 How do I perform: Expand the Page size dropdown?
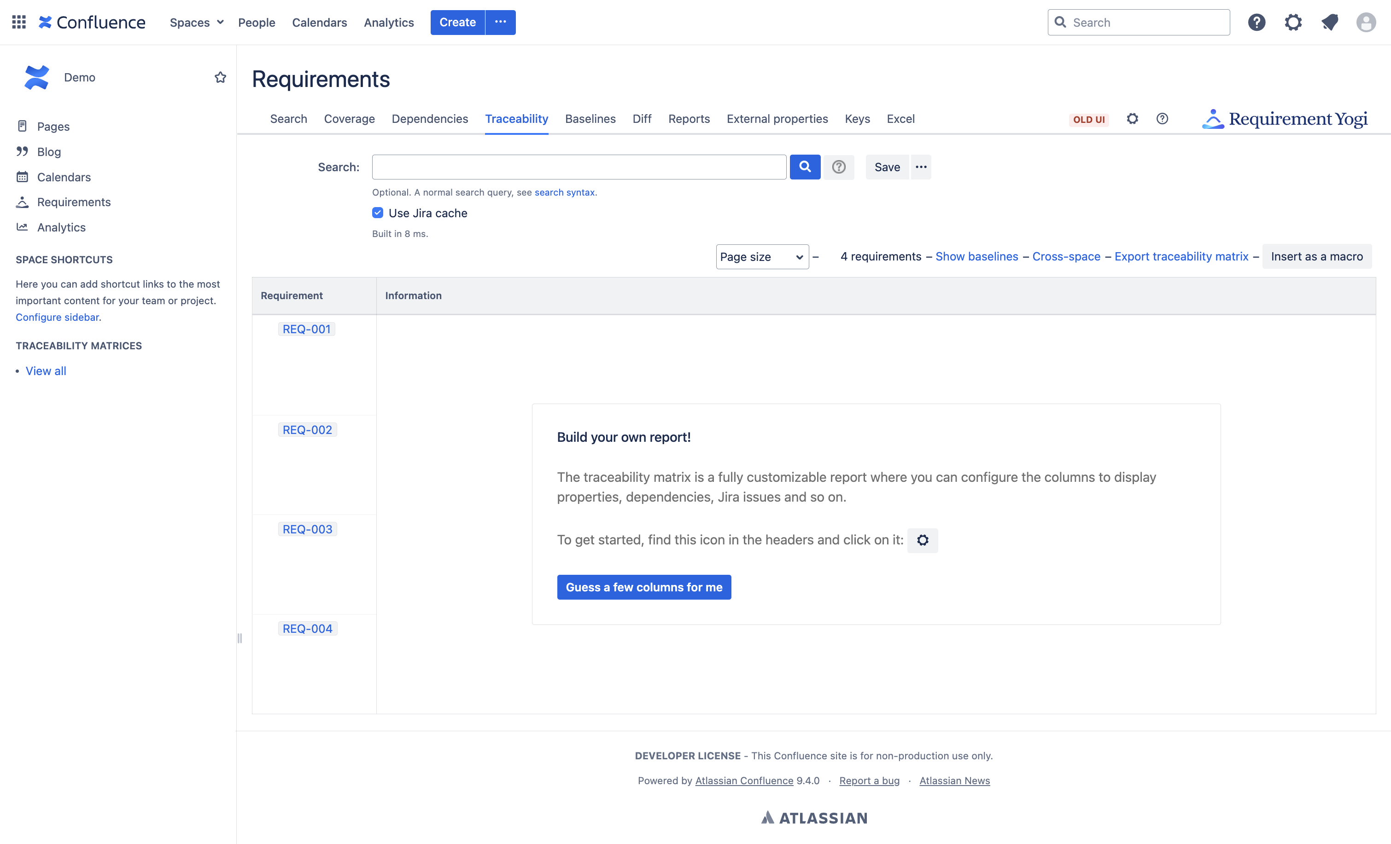pyautogui.click(x=761, y=257)
